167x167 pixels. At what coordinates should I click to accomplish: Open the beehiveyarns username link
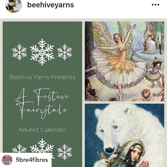51,5
